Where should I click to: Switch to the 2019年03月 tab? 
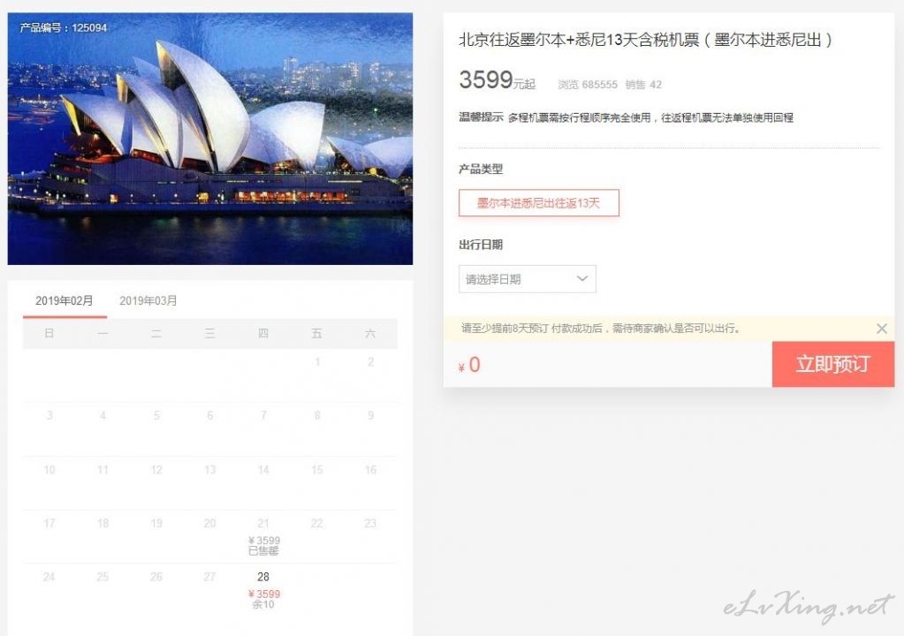pos(148,300)
